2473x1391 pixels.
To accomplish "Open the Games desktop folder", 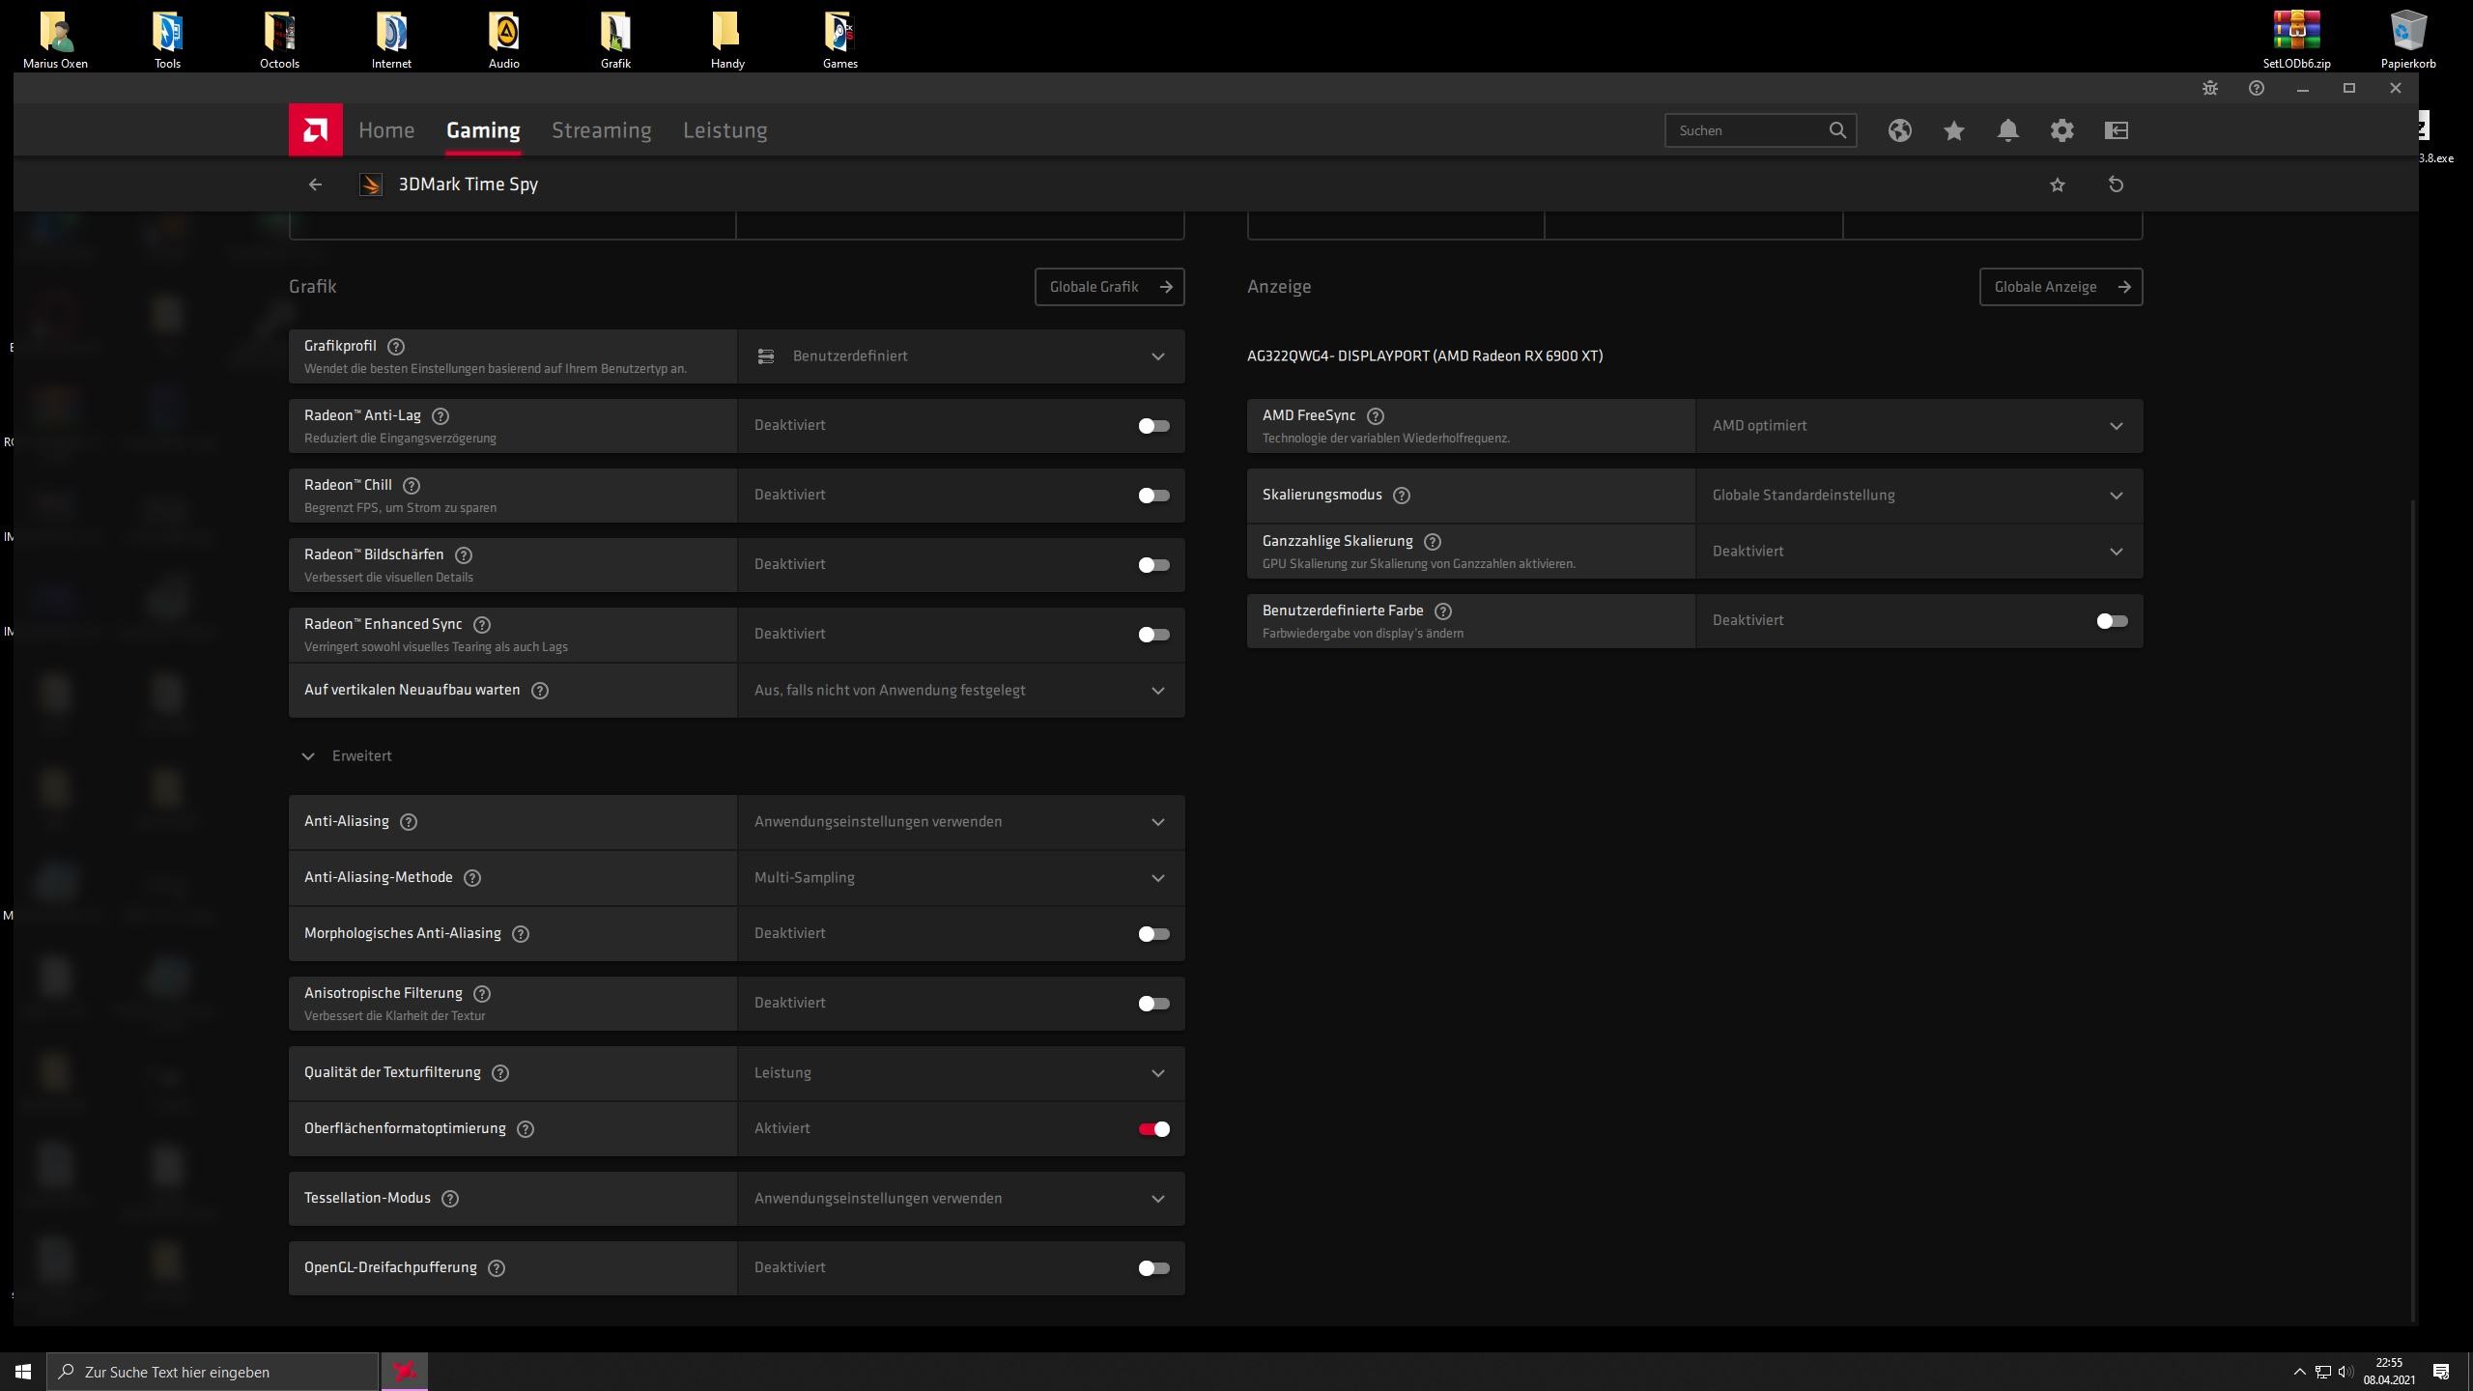I will click(x=839, y=41).
